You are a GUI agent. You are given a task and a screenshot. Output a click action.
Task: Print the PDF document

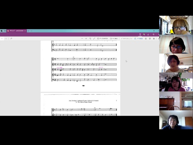(146, 39)
